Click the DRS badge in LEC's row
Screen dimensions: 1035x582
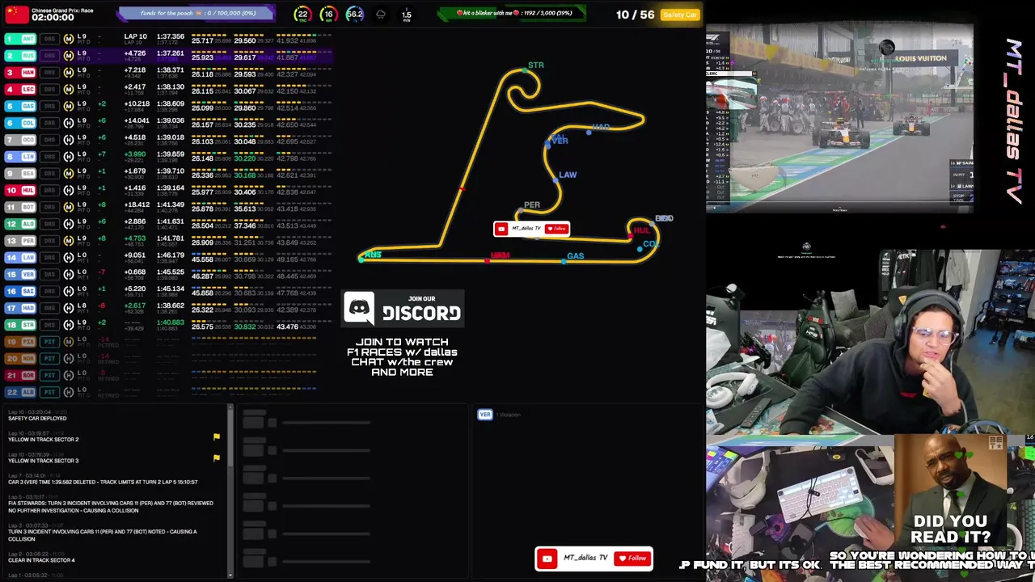[x=49, y=89]
